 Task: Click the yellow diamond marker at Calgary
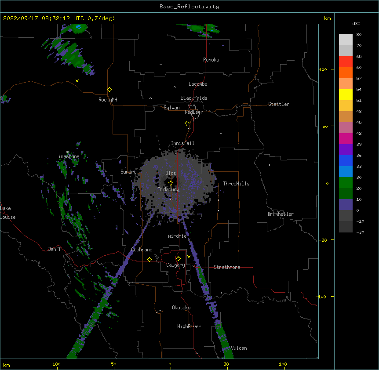point(178,259)
